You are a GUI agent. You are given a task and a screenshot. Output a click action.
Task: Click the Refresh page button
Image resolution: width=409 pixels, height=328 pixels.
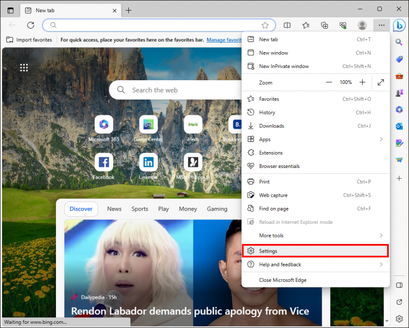[31, 25]
